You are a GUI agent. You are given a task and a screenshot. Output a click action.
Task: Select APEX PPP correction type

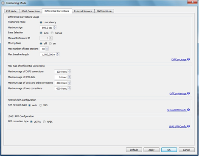44,122
